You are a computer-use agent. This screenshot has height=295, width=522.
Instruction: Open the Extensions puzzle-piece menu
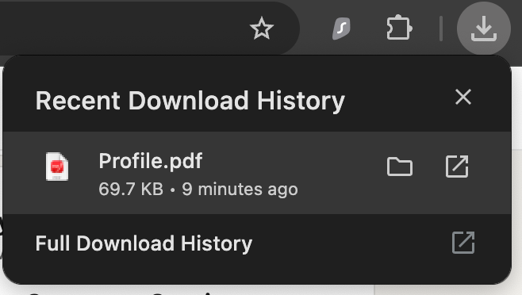(x=399, y=29)
